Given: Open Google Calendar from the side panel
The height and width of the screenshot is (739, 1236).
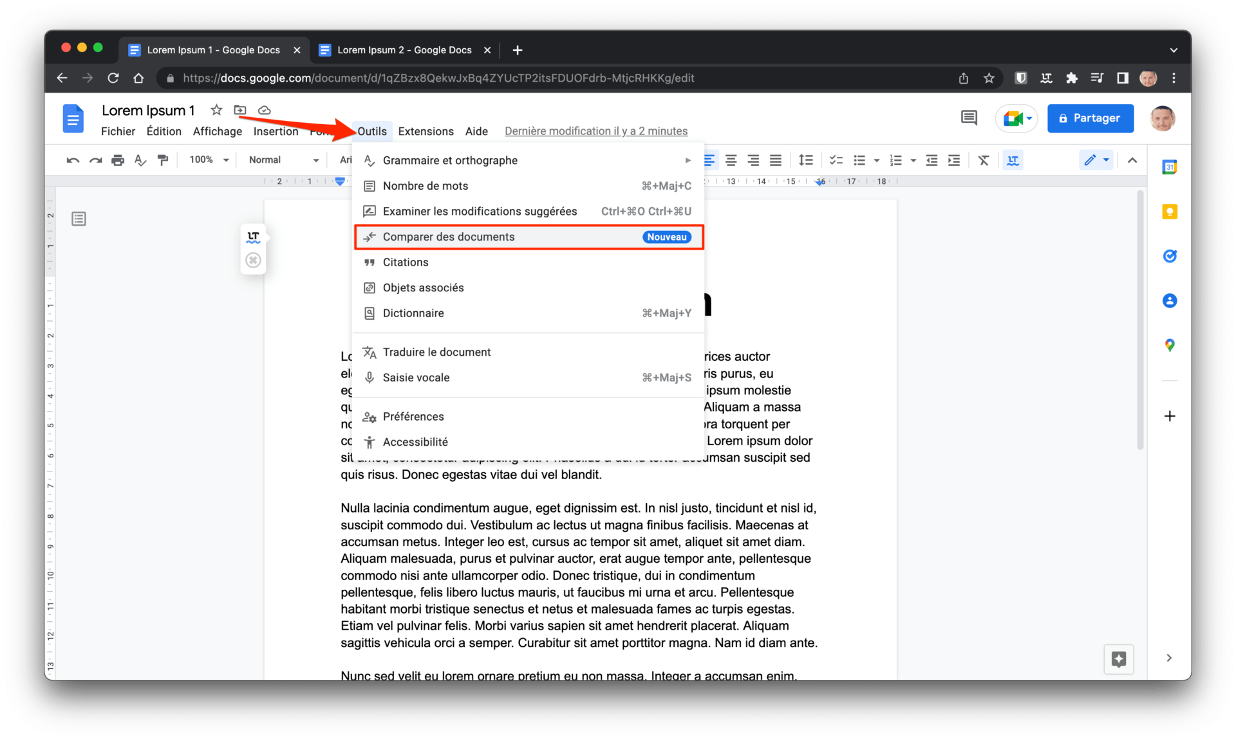Looking at the screenshot, I should coord(1169,167).
